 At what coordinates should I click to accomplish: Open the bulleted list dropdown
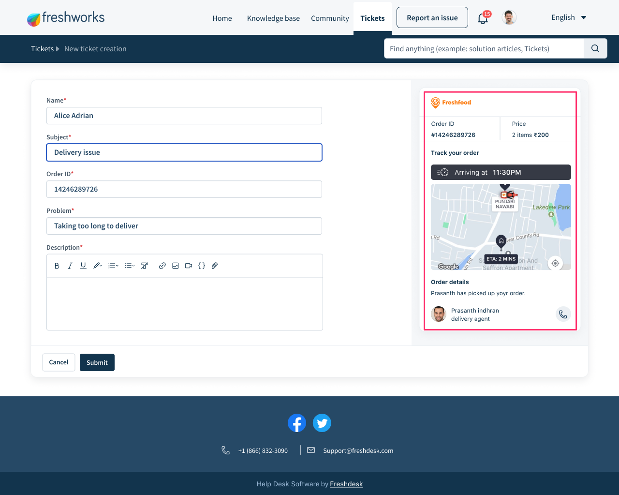point(130,266)
